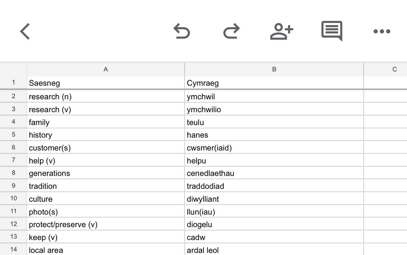This screenshot has width=407, height=255.
Task: Redo the last action
Action: point(232,31)
